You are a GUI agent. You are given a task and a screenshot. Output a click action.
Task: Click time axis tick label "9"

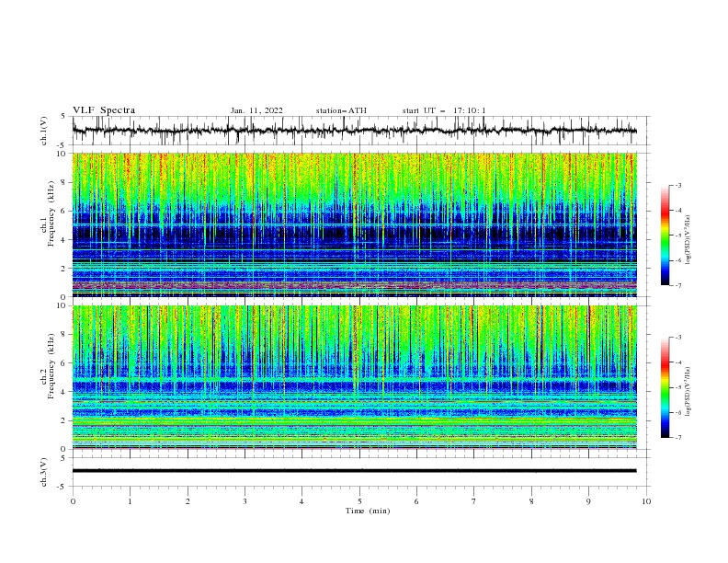click(588, 501)
